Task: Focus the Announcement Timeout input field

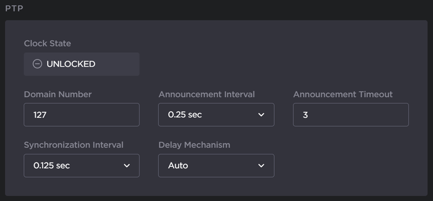Action: (351, 115)
